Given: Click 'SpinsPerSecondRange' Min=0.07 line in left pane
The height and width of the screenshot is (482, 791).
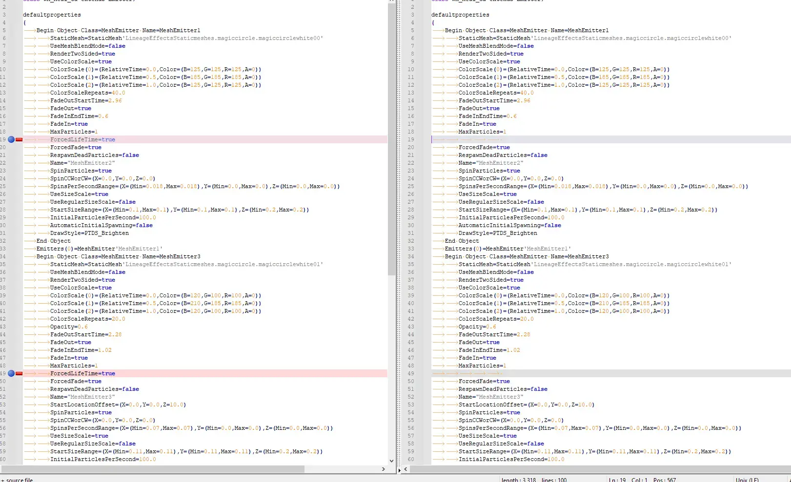Looking at the screenshot, I should pos(191,428).
